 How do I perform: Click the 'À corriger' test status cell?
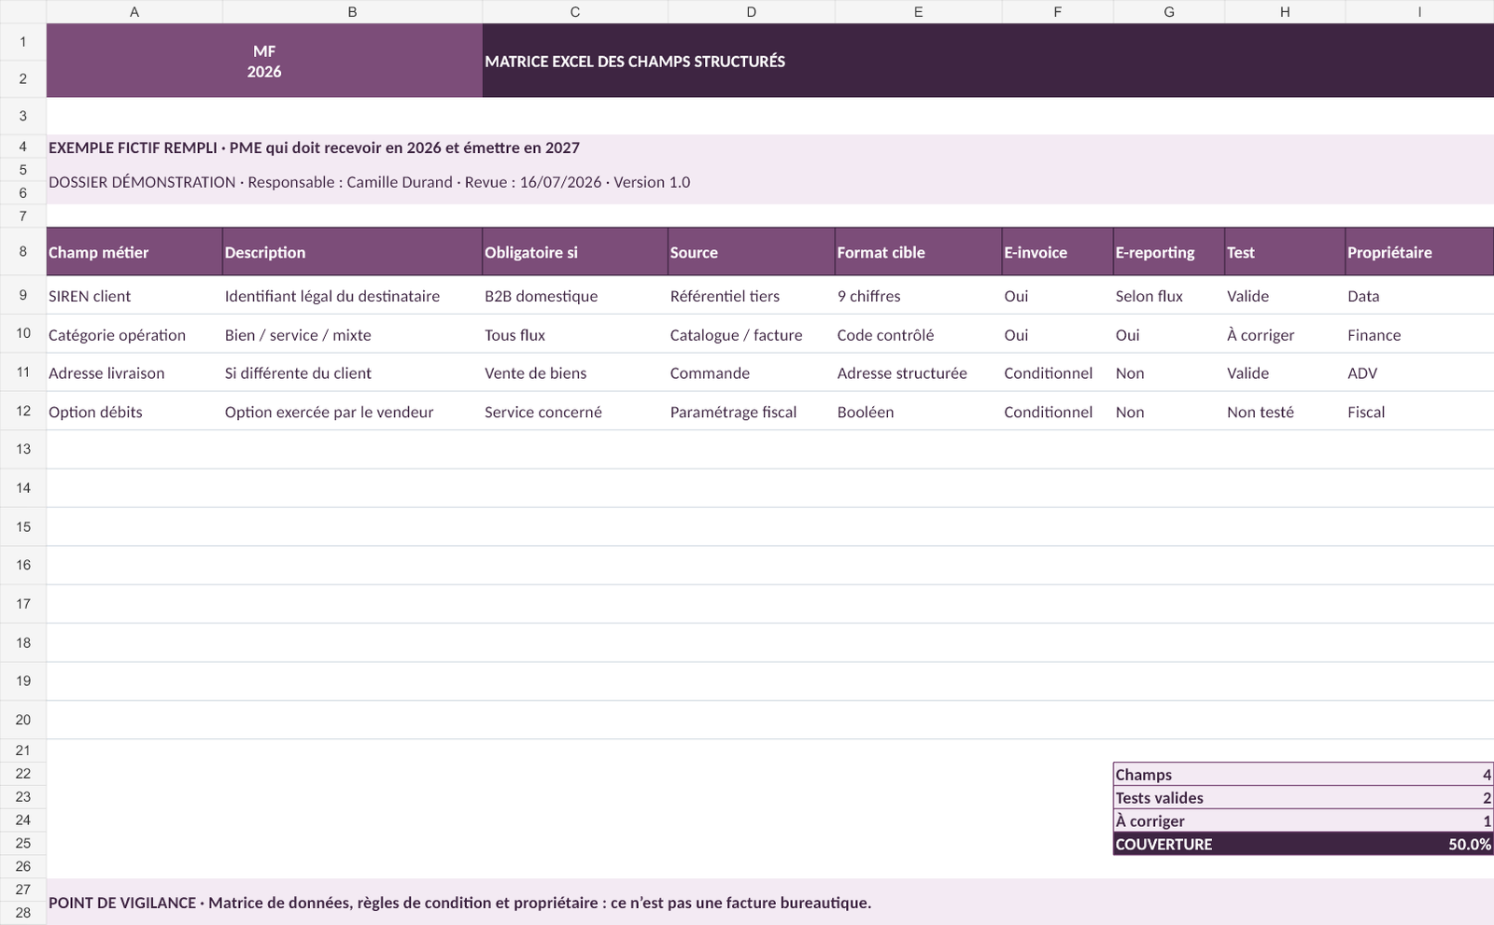(x=1285, y=335)
